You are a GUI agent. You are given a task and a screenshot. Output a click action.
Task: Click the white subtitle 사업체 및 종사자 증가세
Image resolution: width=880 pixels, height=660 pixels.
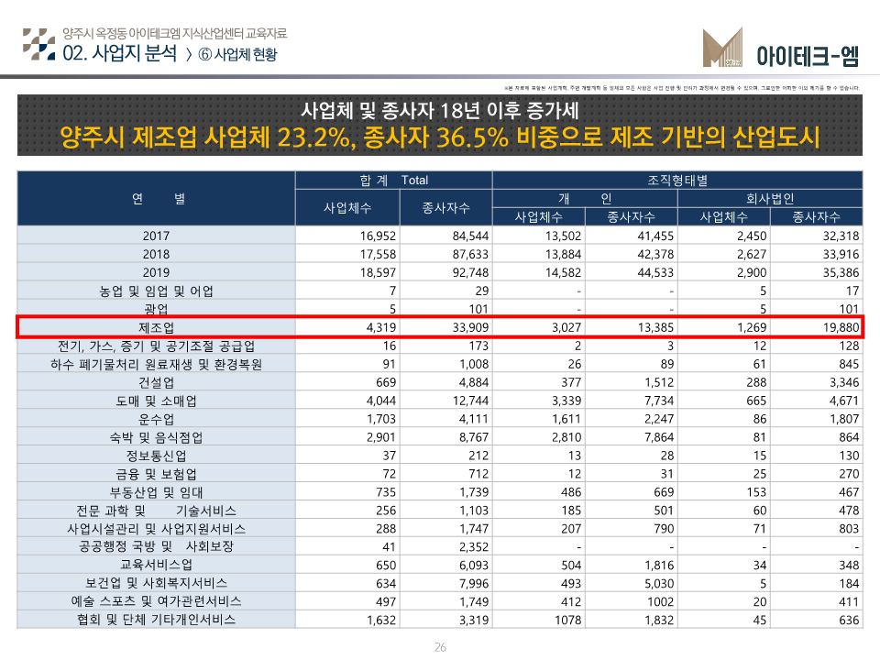pos(439,111)
